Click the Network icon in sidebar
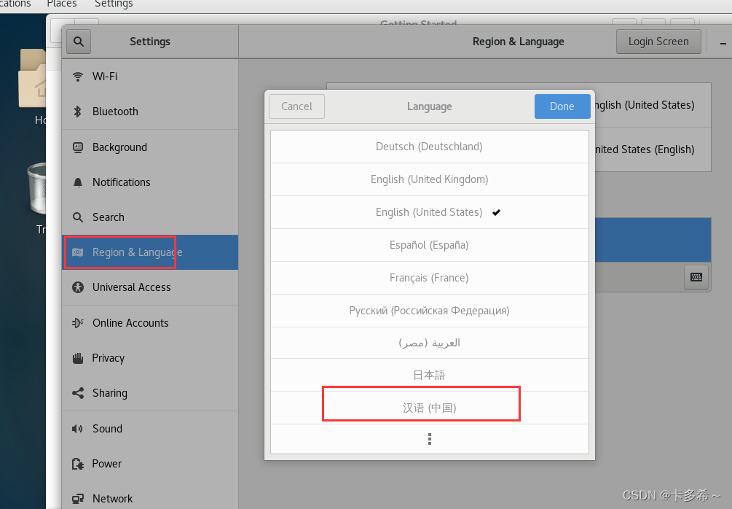 [x=78, y=499]
